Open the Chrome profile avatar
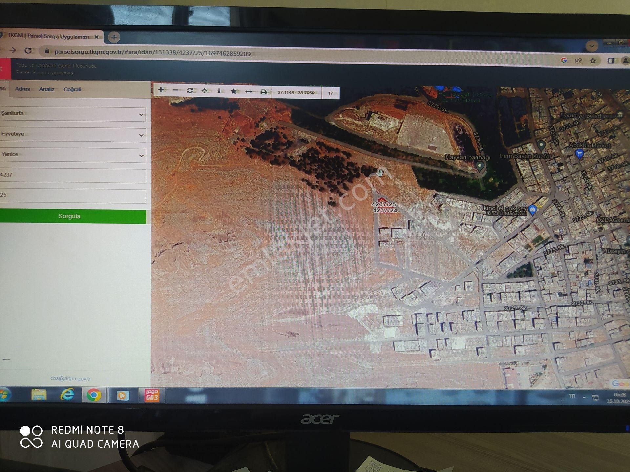The image size is (630, 472). pos(625,61)
